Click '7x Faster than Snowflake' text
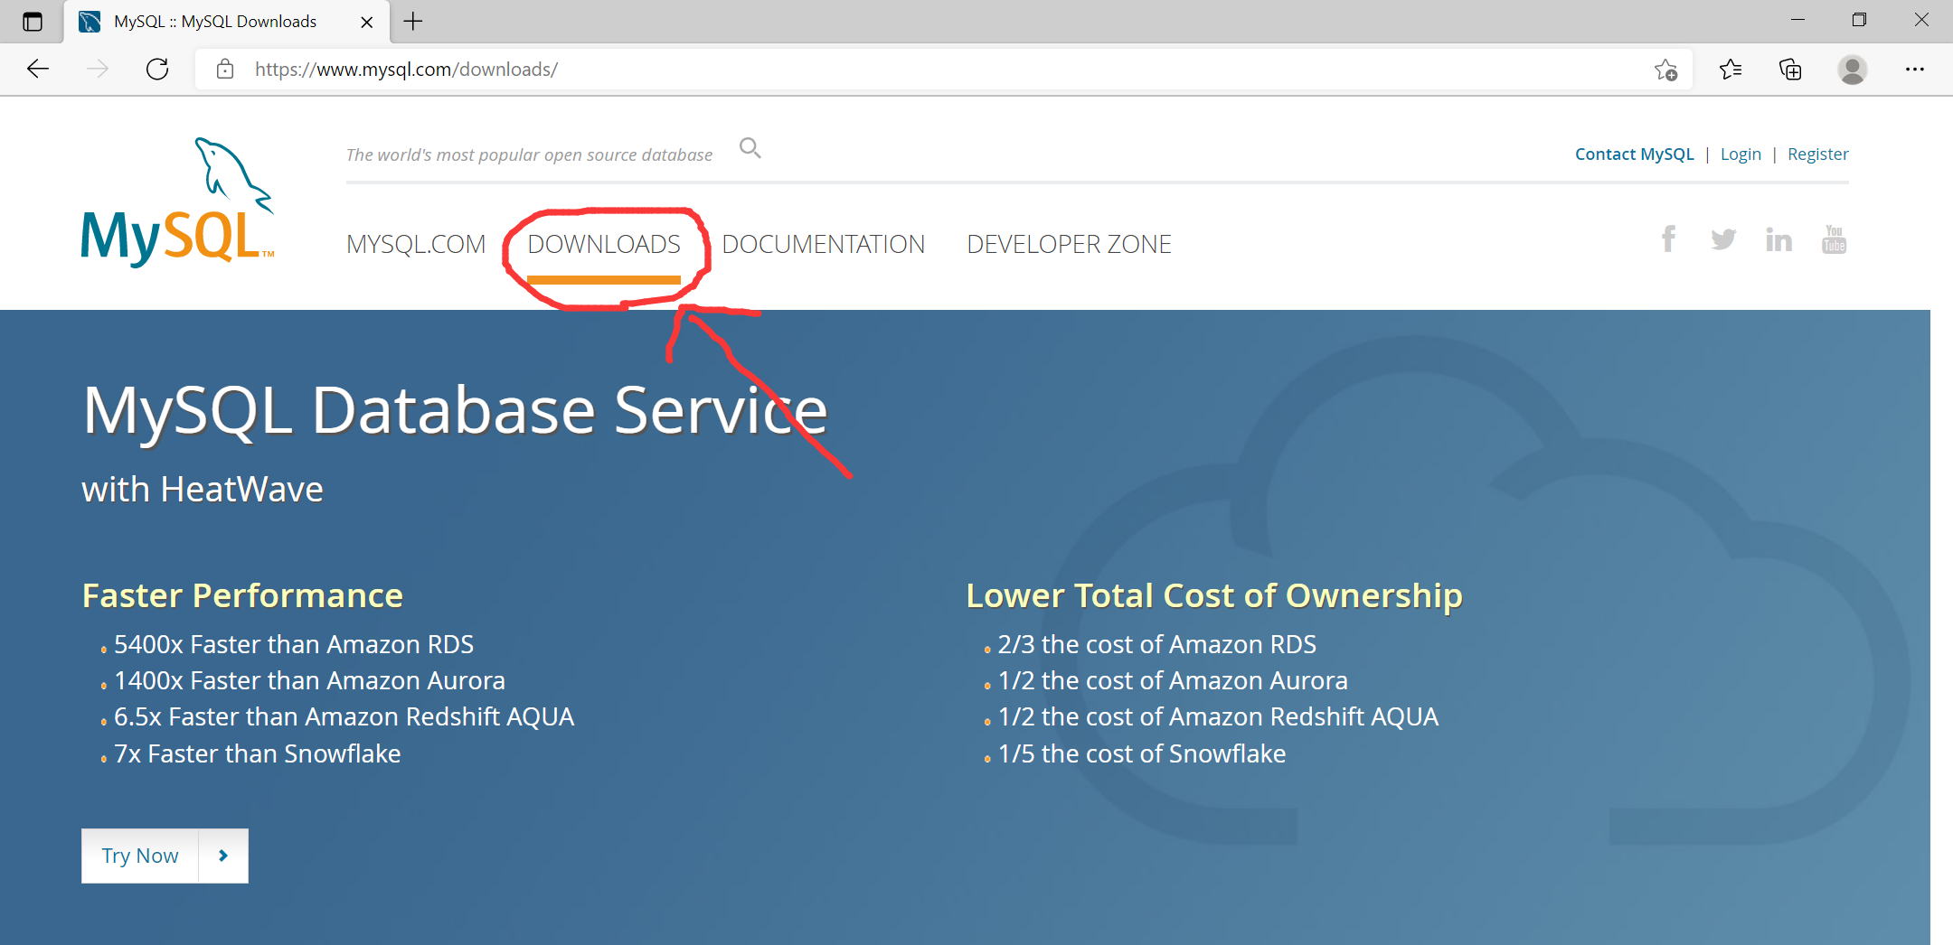 tap(257, 753)
